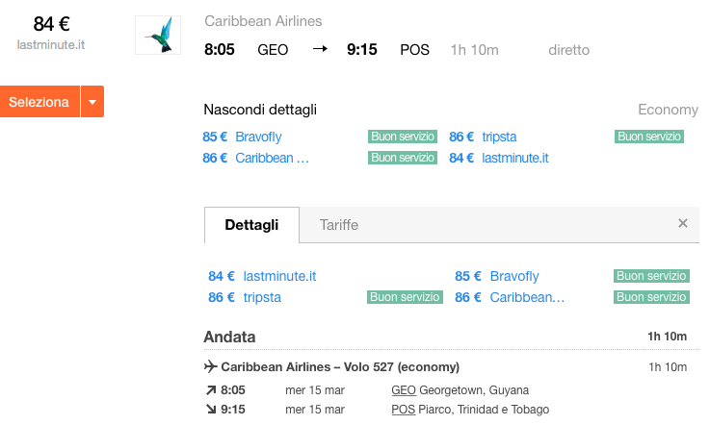Image resolution: width=710 pixels, height=425 pixels.
Task: Open the 85 € Bravofly offer in top list
Action: 242,137
